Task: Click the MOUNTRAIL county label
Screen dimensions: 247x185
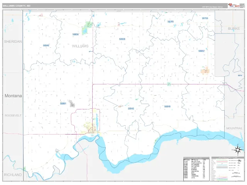Action: pyautogui.click(x=234, y=128)
